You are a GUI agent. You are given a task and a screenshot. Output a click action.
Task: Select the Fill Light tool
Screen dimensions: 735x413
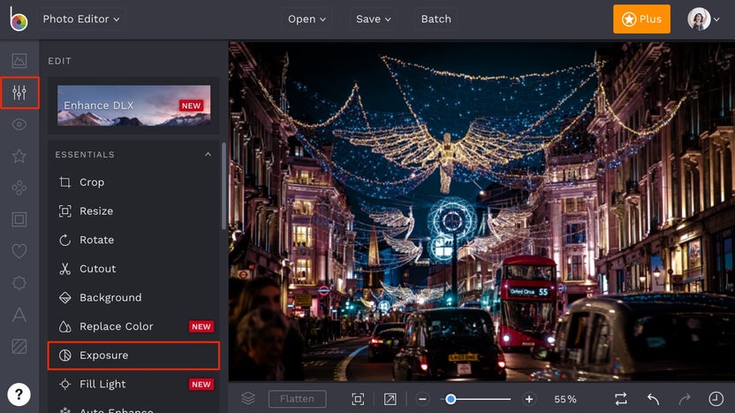[x=133, y=385]
